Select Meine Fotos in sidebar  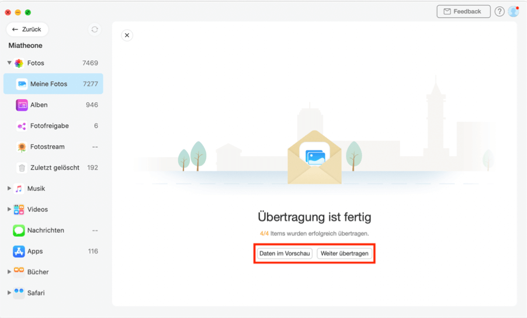pyautogui.click(x=53, y=84)
